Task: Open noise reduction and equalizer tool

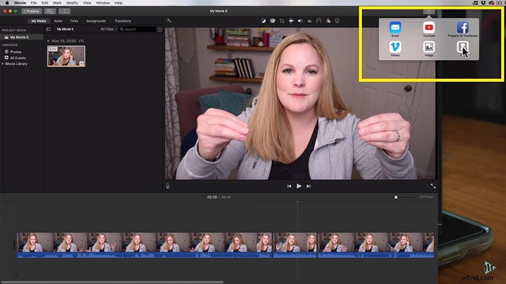Action: (309, 21)
